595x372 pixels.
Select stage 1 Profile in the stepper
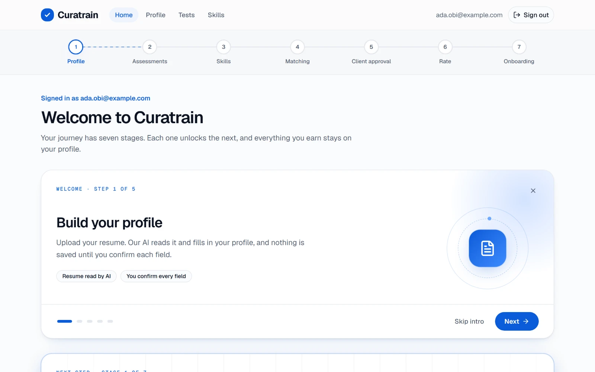click(76, 52)
